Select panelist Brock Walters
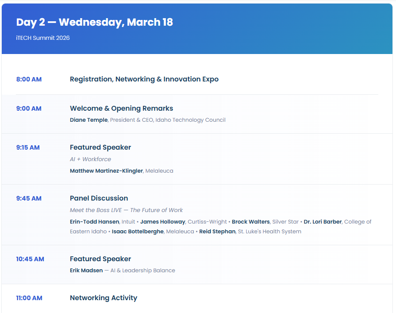This screenshot has height=313, width=396. pos(250,222)
